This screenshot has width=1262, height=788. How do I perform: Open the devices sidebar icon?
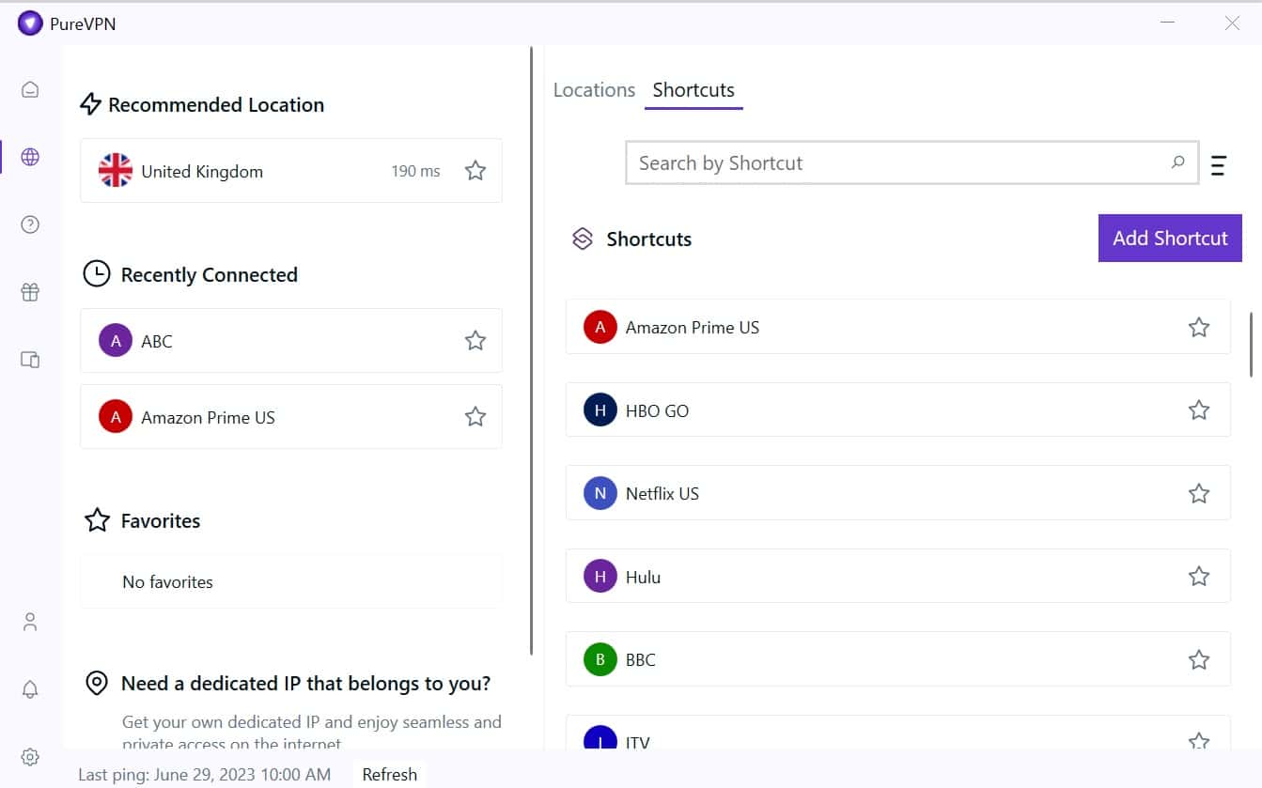(30, 360)
